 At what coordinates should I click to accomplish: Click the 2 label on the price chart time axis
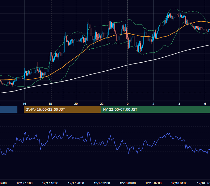pos(153,104)
